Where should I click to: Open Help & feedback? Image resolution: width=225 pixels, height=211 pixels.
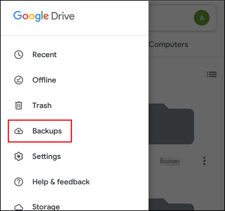pos(75,182)
